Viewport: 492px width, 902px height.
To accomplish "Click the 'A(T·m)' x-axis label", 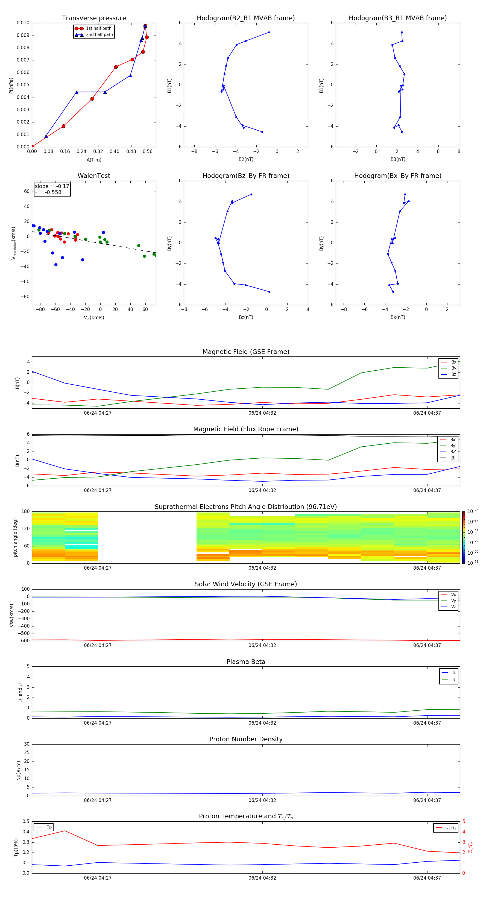I will pyautogui.click(x=94, y=160).
